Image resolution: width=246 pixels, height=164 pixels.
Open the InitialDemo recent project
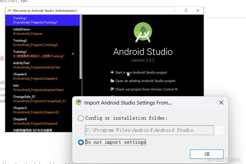(42, 31)
